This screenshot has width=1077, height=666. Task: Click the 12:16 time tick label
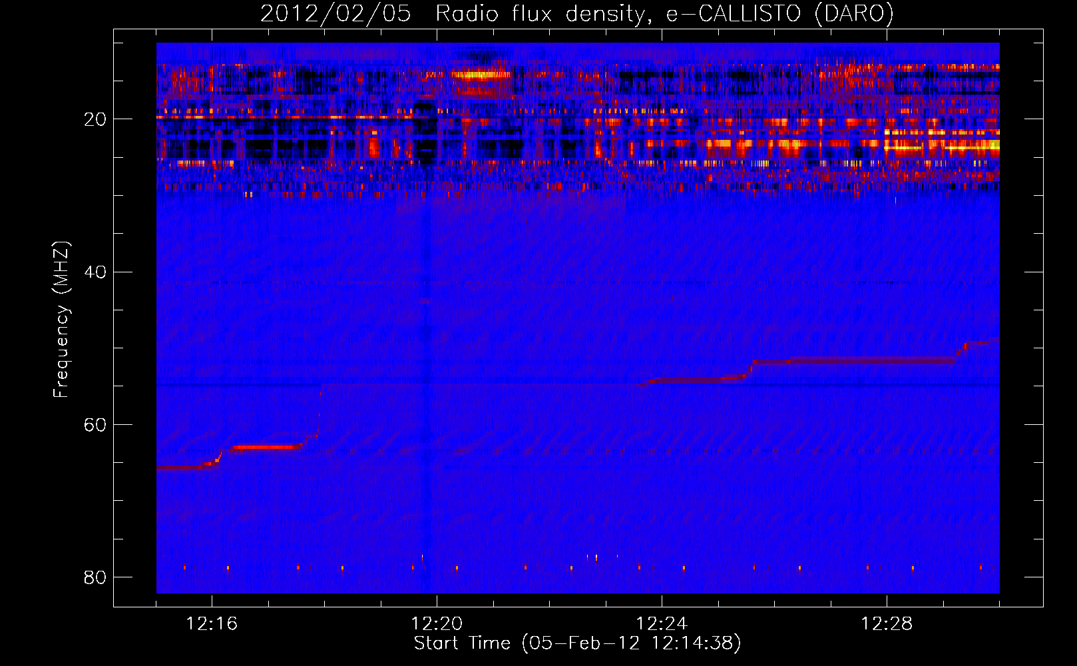(x=212, y=624)
